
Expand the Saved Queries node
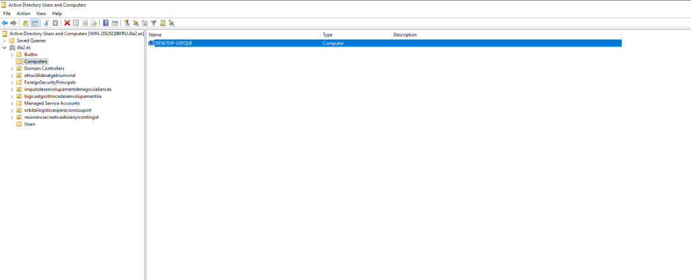[x=5, y=40]
